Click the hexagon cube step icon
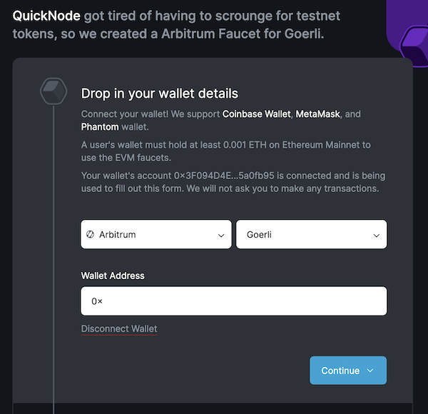This screenshot has height=414, width=428. click(54, 93)
